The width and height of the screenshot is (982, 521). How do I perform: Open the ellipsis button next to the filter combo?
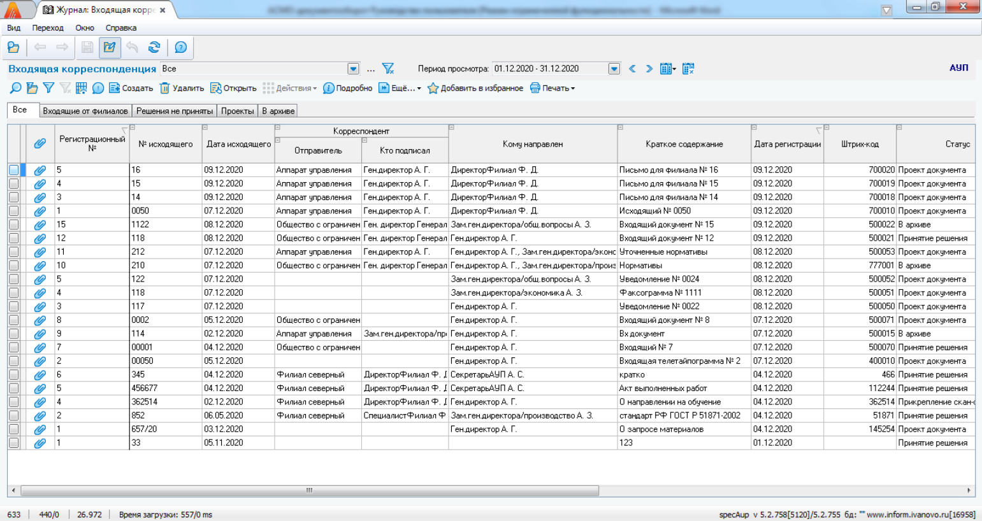tap(371, 69)
